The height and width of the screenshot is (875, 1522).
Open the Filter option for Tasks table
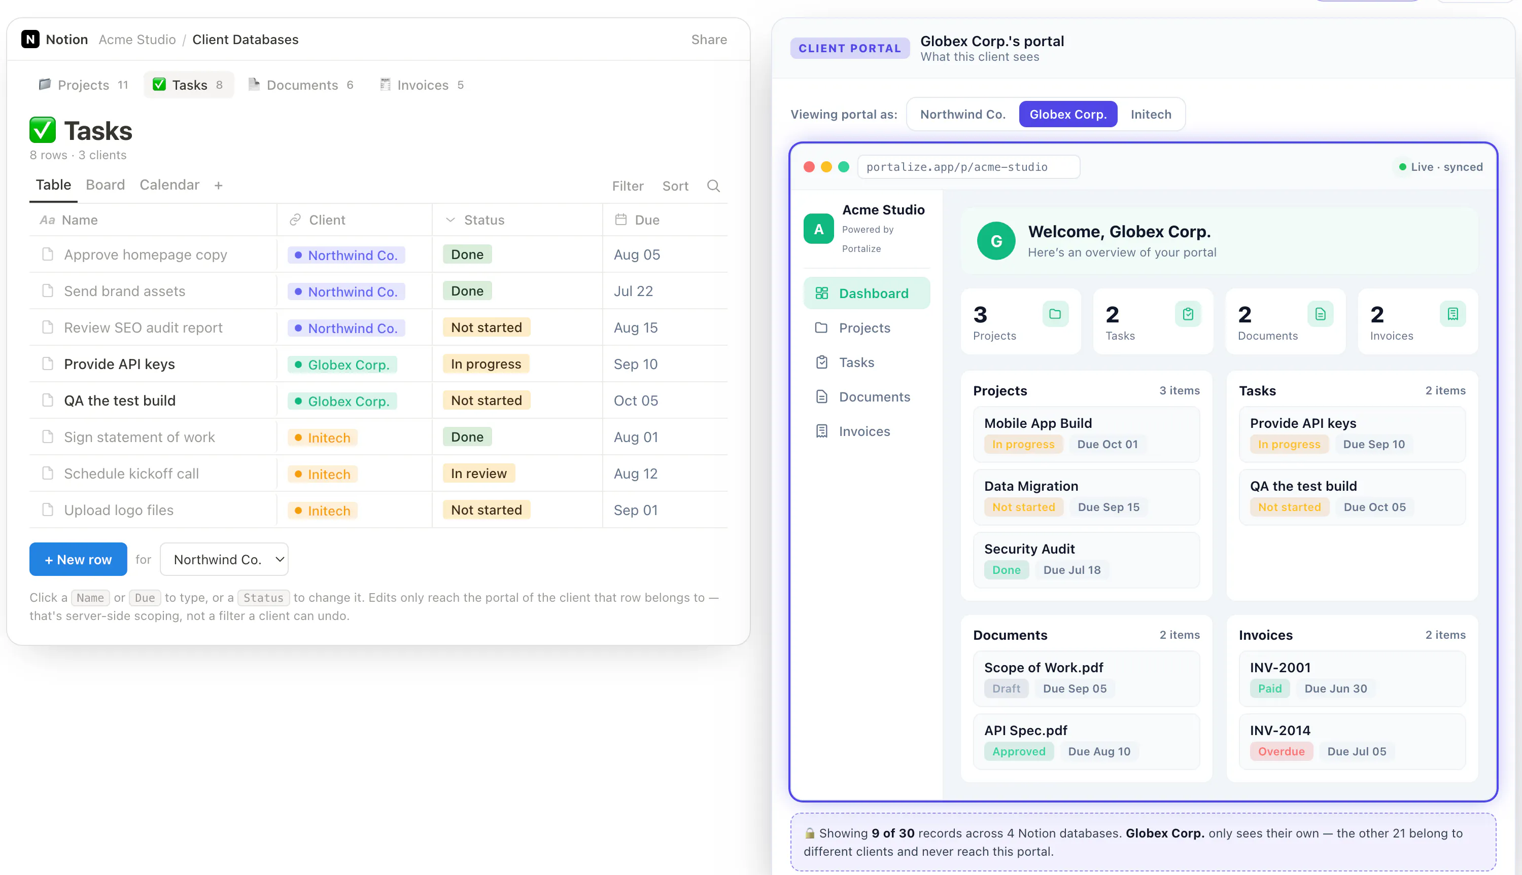[627, 186]
